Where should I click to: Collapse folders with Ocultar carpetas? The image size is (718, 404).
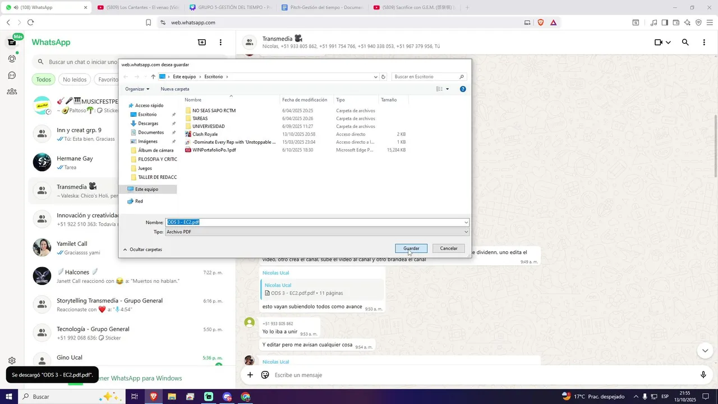pos(142,249)
